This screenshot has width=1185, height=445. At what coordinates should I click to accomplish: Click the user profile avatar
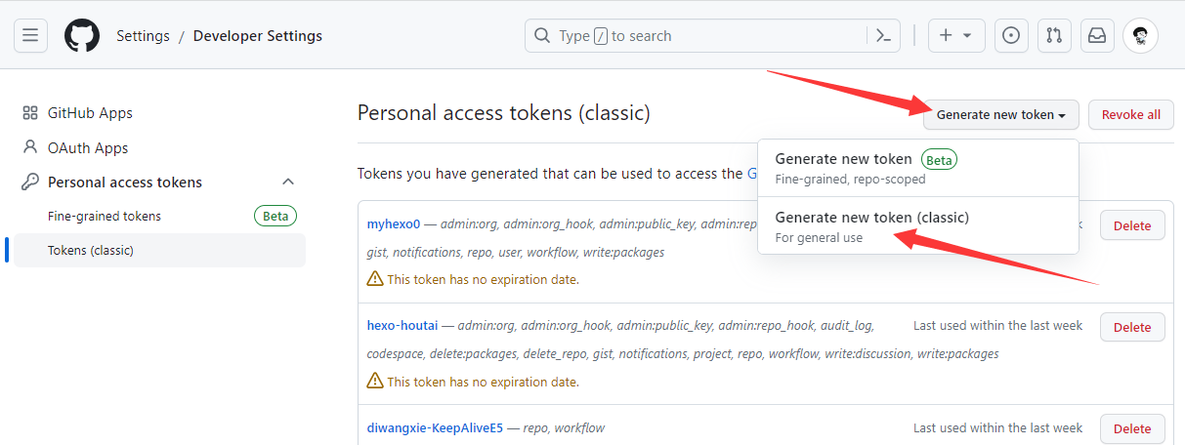tap(1140, 36)
